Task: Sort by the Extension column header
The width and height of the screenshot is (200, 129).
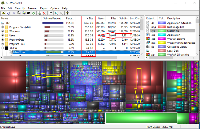Action: pos(151,18)
